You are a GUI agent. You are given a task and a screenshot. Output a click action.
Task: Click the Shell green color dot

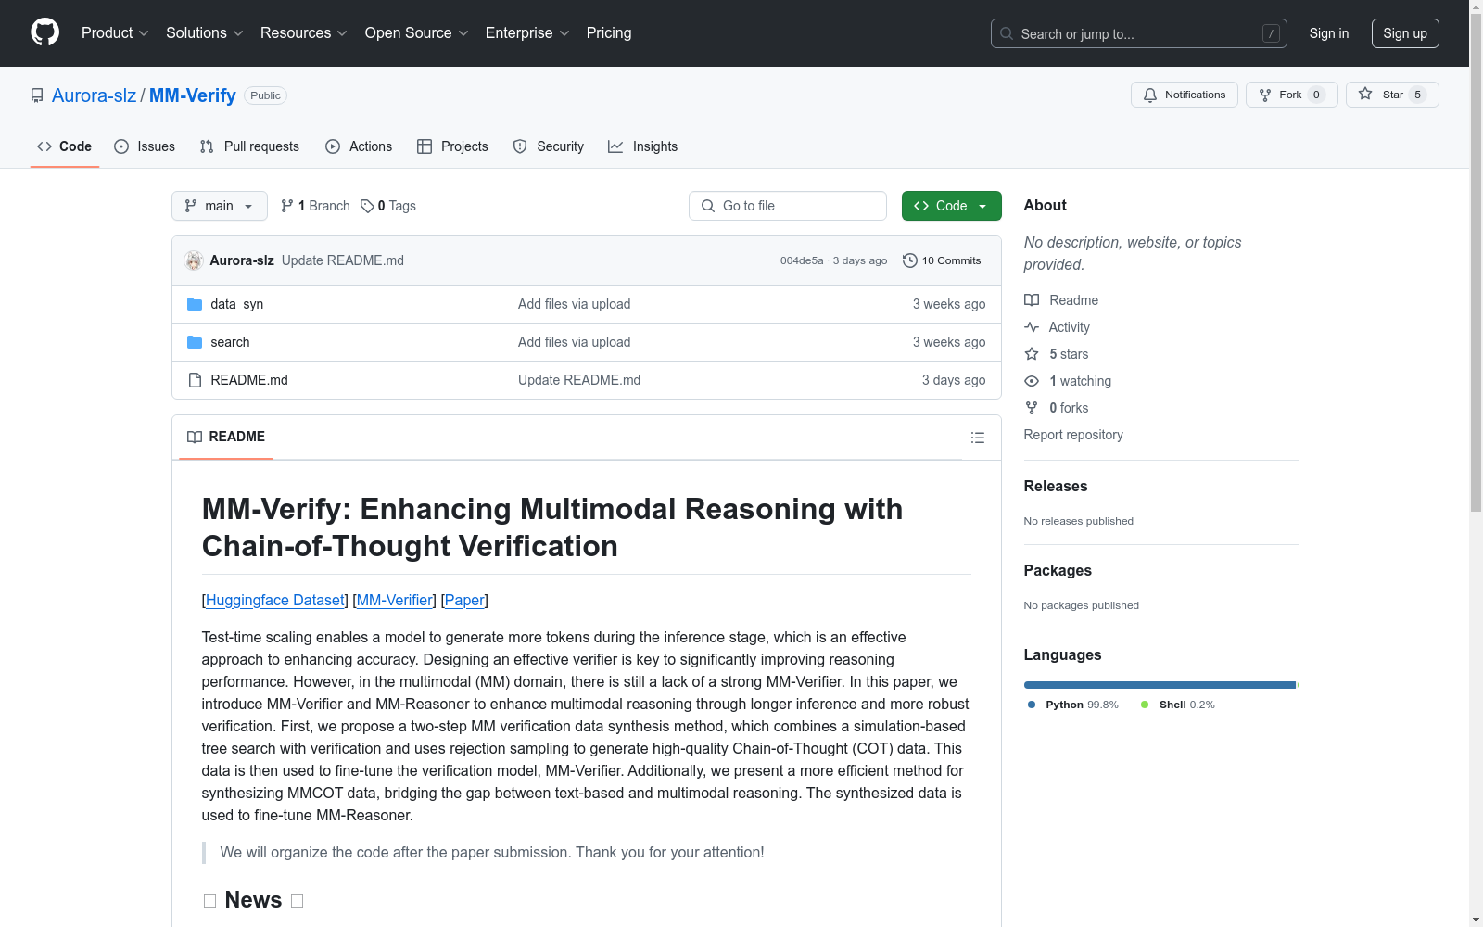pyautogui.click(x=1145, y=705)
